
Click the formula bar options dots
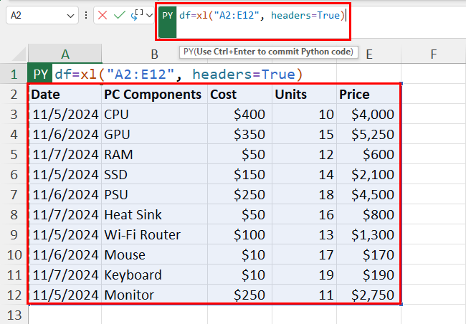pyautogui.click(x=86, y=15)
